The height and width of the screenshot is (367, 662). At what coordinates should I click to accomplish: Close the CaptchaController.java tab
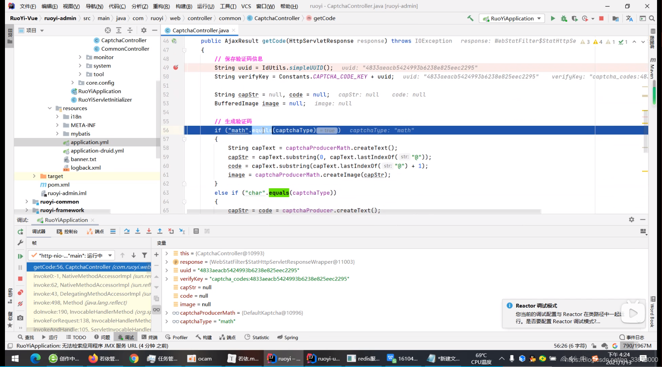233,30
